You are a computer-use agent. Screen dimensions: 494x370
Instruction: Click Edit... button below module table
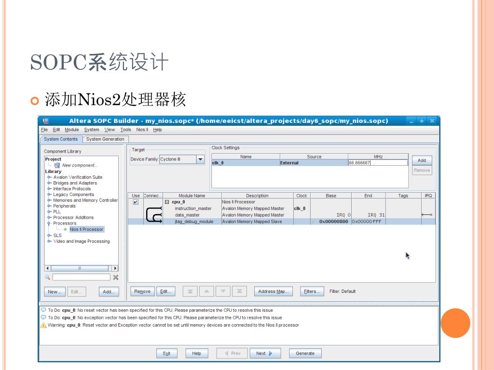(x=166, y=291)
